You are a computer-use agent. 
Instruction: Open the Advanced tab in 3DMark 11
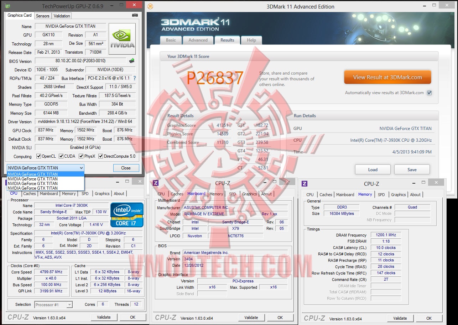coord(198,40)
